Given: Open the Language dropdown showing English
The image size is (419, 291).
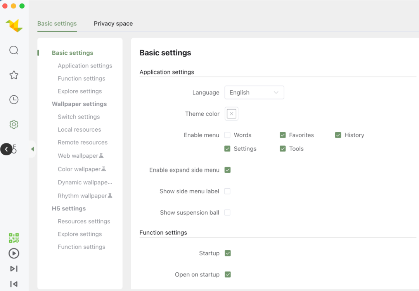Looking at the screenshot, I should [x=254, y=92].
